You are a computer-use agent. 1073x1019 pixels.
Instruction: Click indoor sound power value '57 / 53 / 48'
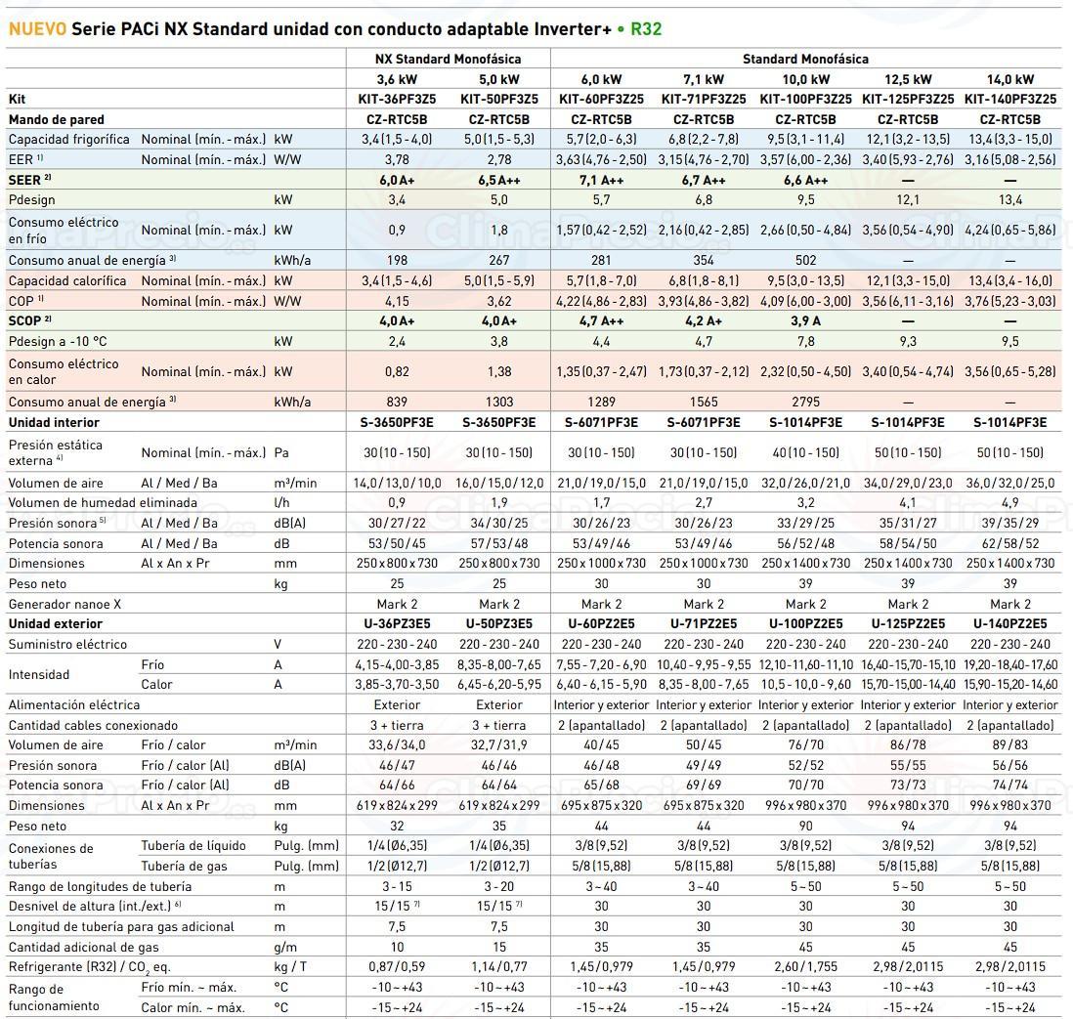pos(499,543)
